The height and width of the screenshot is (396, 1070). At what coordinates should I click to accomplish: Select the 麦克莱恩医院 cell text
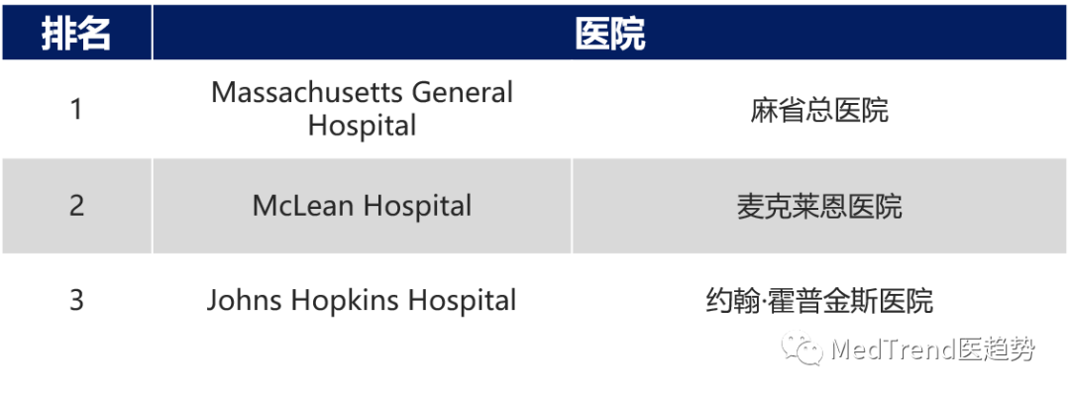pyautogui.click(x=819, y=206)
